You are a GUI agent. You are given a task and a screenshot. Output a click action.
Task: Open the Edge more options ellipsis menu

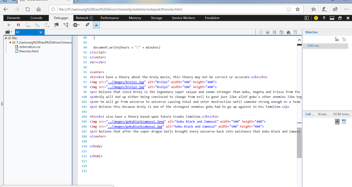click(x=346, y=9)
